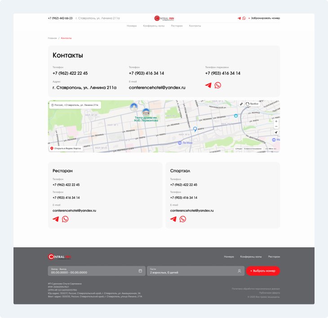Open the Заезд - Выезд date picker
Image resolution: width=328 pixels, height=318 pixels.
(x=97, y=271)
